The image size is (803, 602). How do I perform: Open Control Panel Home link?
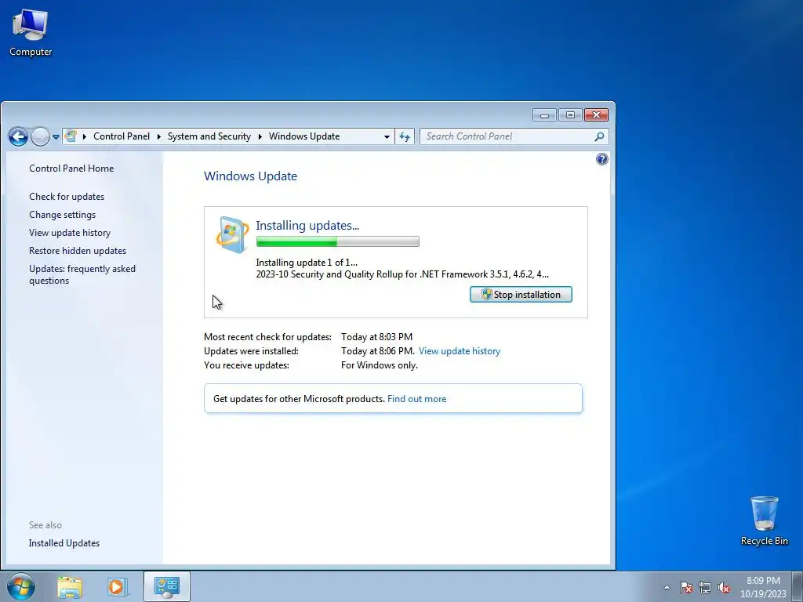[x=71, y=169]
